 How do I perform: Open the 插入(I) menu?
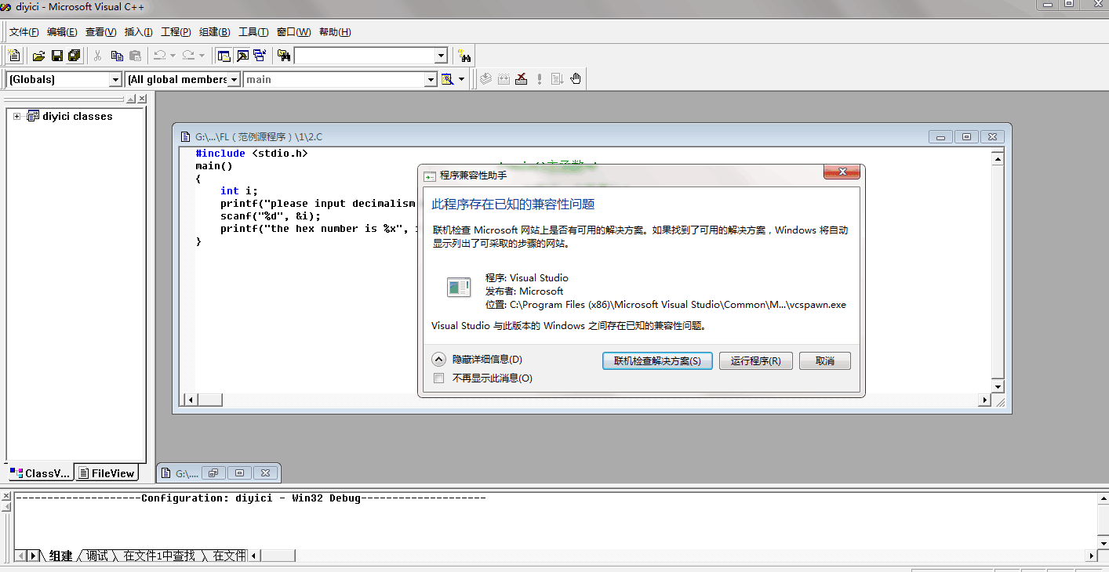139,32
